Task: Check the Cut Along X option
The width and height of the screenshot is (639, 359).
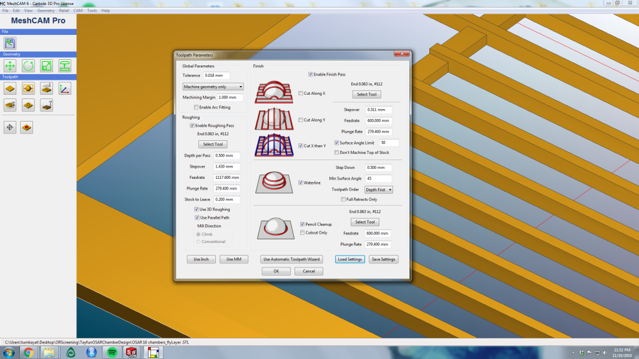Action: click(x=301, y=93)
